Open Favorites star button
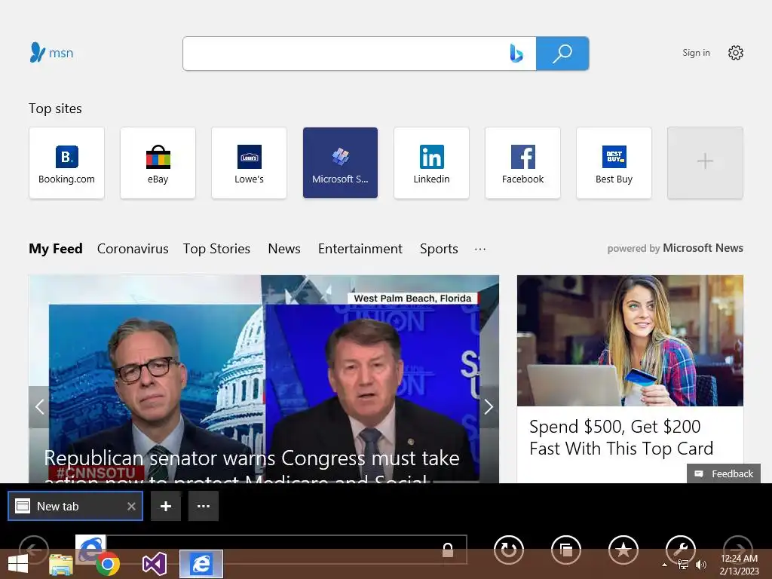Viewport: 772px width, 579px height. point(623,550)
